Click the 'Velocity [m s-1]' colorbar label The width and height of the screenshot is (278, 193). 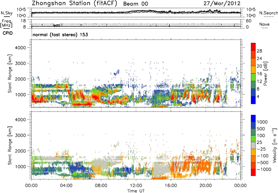coord(275,145)
